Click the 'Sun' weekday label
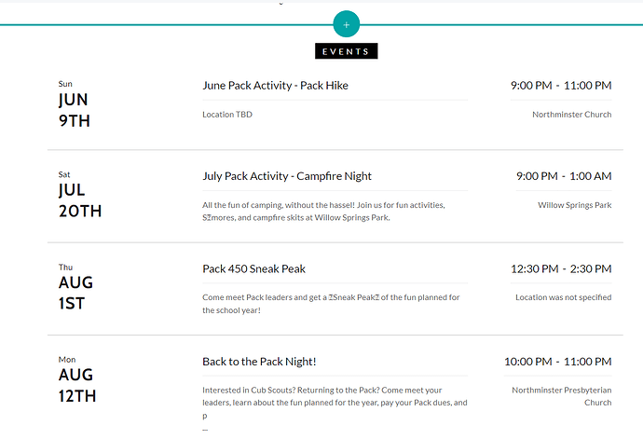The width and height of the screenshot is (643, 439). pyautogui.click(x=65, y=84)
